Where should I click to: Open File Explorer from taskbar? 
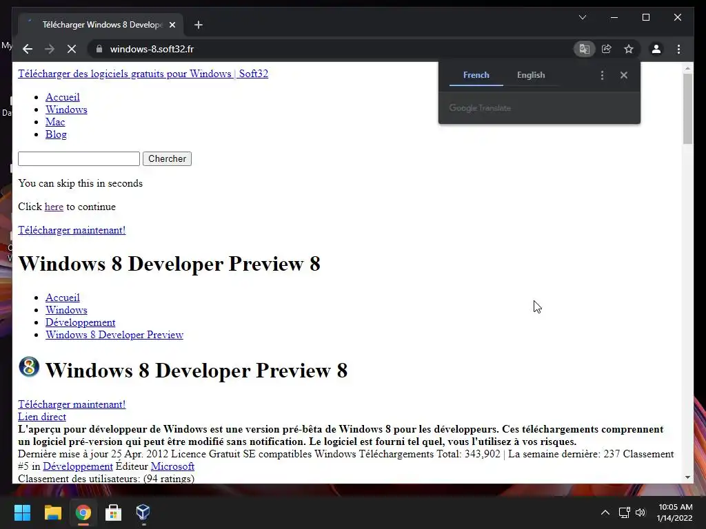pyautogui.click(x=52, y=512)
